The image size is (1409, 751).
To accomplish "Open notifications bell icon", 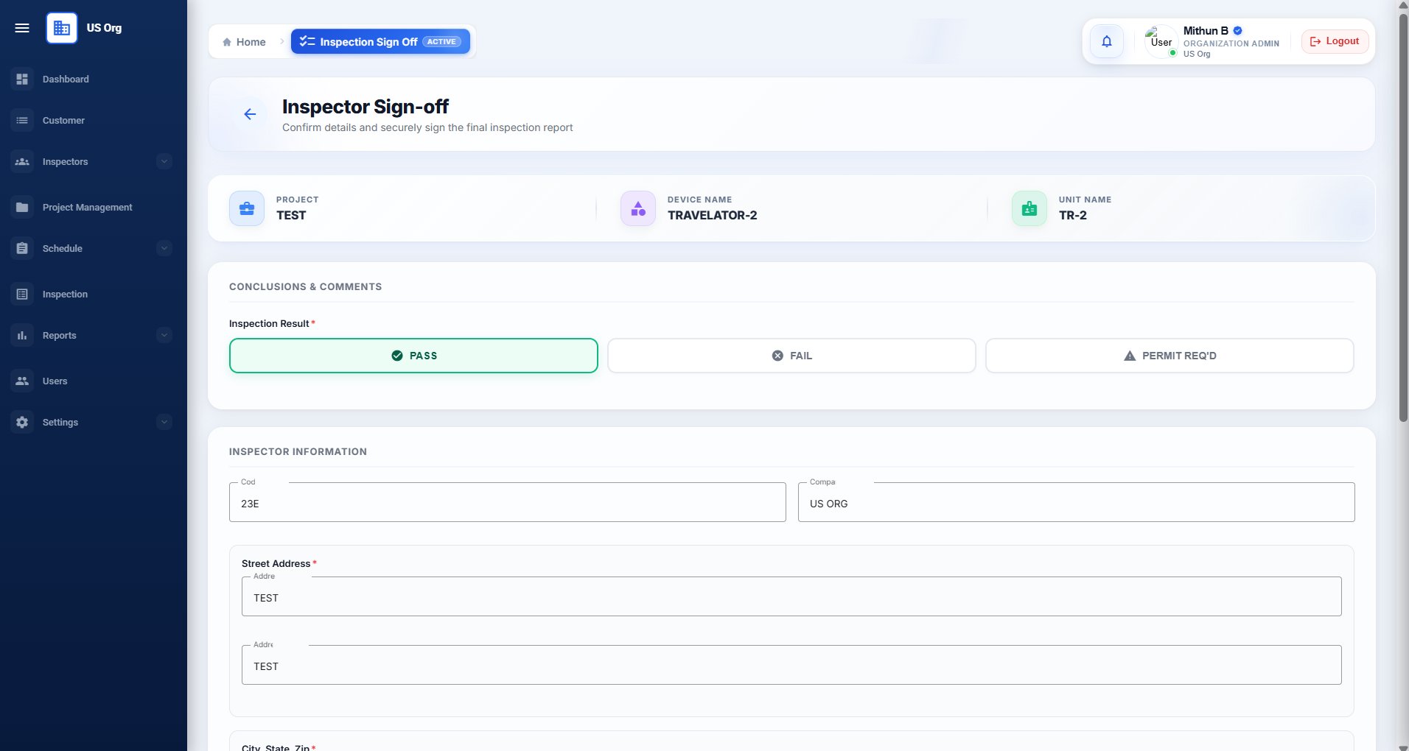I will pos(1106,41).
